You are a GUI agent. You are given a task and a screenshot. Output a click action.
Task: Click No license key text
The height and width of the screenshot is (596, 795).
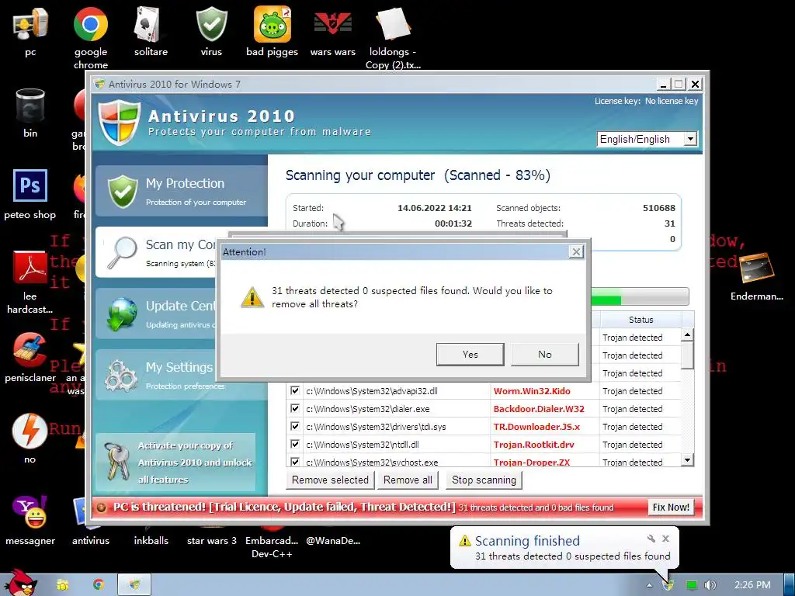pyautogui.click(x=672, y=101)
